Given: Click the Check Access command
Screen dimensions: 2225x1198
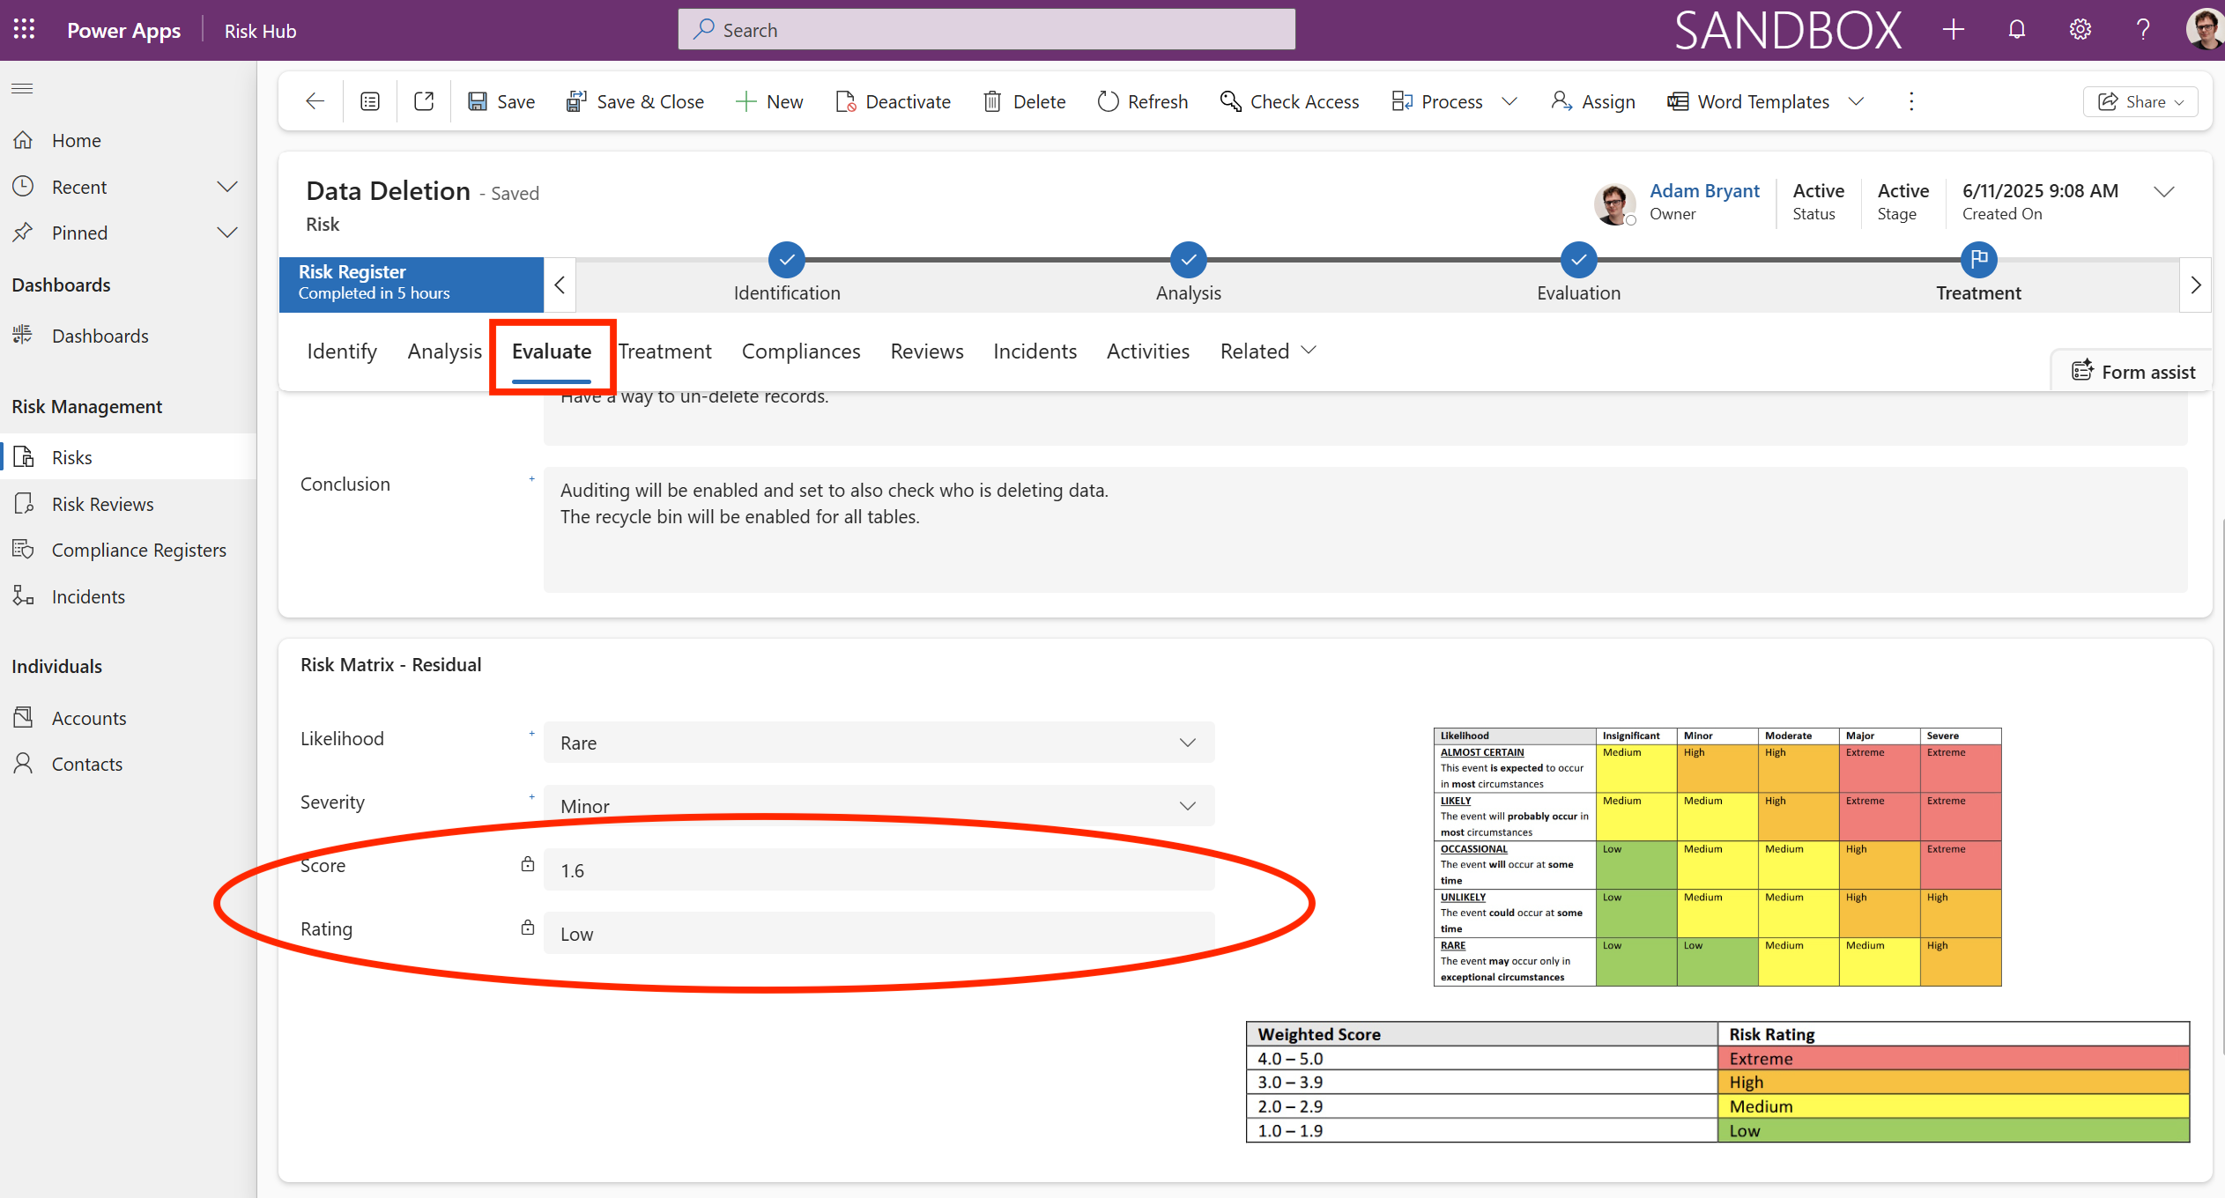Looking at the screenshot, I should (x=1289, y=101).
